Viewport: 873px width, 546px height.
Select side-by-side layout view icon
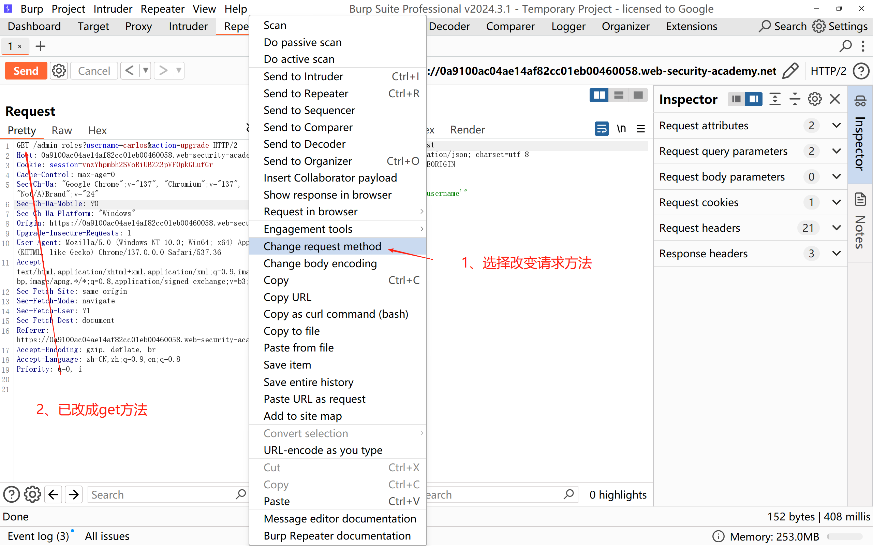[599, 95]
